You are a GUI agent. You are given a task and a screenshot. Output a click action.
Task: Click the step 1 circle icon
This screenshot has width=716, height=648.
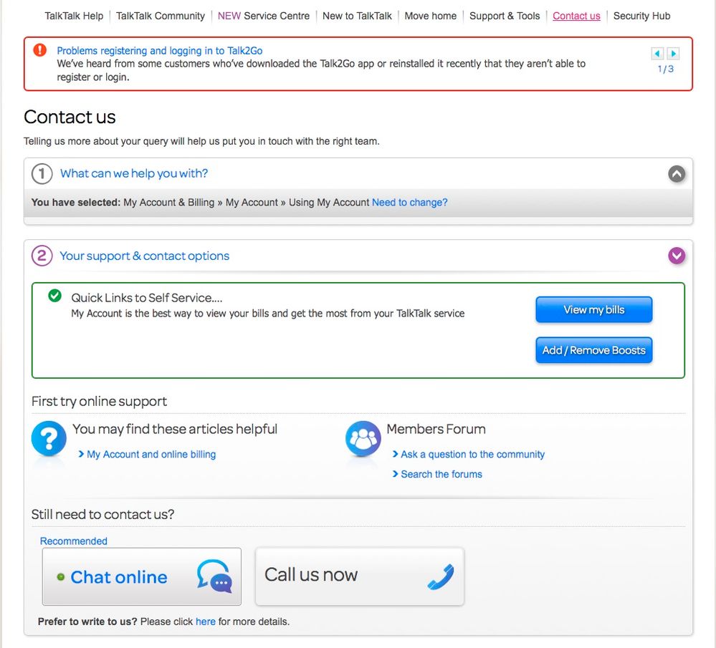42,174
